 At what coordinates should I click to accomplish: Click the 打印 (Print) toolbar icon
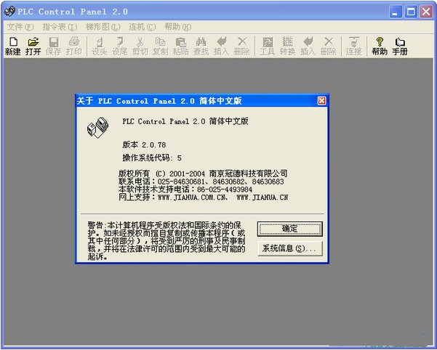coord(74,46)
